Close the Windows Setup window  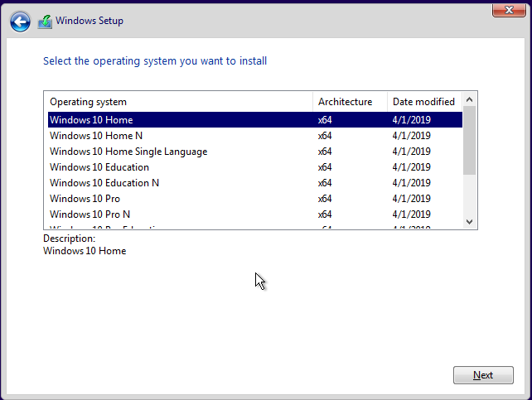pyautogui.click(x=509, y=10)
